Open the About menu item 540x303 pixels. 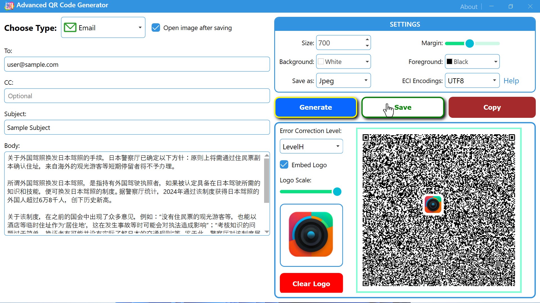pos(469,6)
